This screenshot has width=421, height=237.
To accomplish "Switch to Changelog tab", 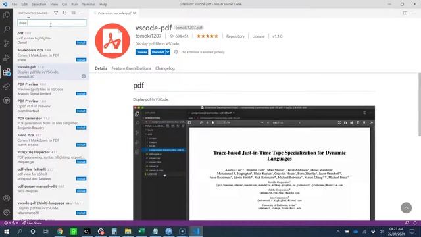I will click(165, 68).
